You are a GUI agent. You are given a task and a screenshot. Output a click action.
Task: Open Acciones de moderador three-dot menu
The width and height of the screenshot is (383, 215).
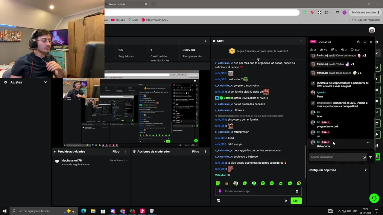point(205,152)
